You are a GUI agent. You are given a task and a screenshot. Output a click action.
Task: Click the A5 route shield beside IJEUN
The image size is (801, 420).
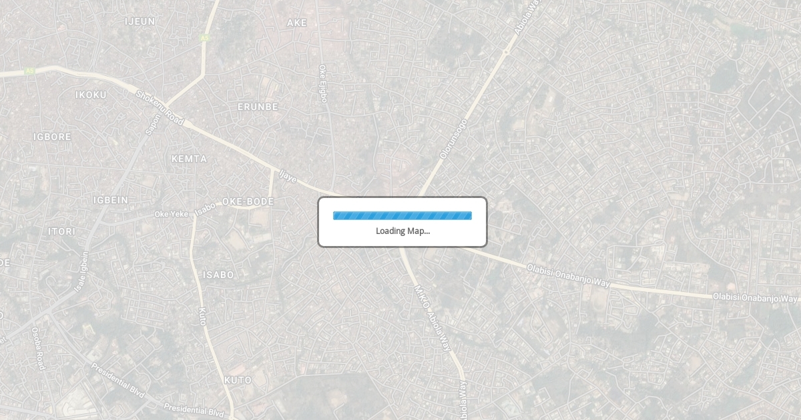pyautogui.click(x=204, y=38)
